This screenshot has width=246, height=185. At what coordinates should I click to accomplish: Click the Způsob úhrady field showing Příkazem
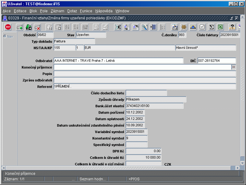click(x=156, y=99)
